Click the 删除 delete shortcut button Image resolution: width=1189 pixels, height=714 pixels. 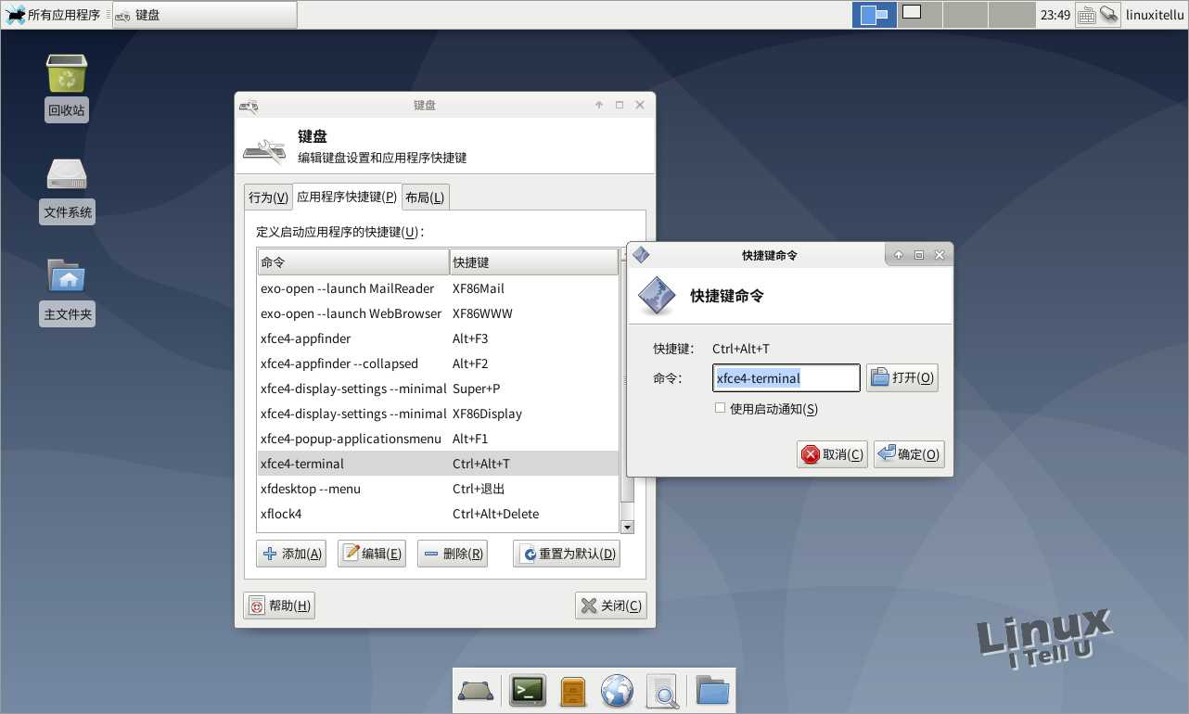point(453,554)
